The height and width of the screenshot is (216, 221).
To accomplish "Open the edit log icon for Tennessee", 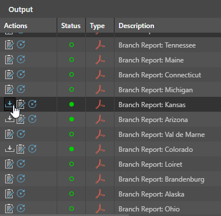I will pos(9,45).
